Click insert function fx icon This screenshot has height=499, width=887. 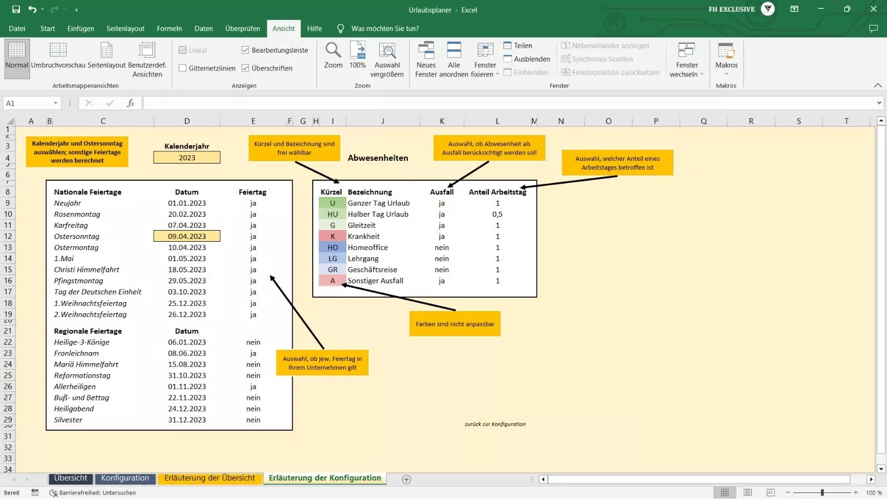click(130, 103)
